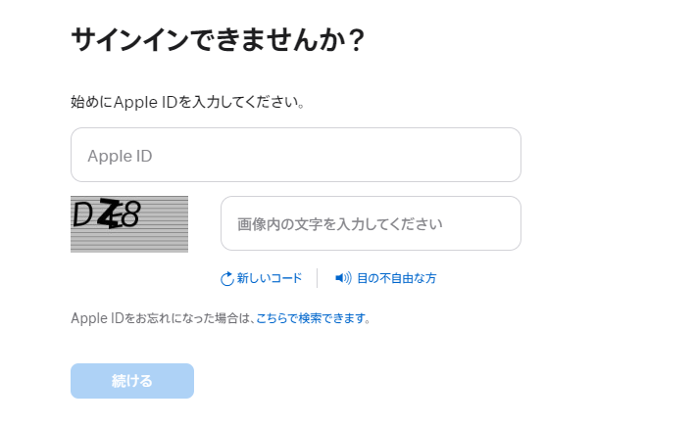Click the circular arrow refresh code icon
The height and width of the screenshot is (426, 693).
tap(227, 279)
